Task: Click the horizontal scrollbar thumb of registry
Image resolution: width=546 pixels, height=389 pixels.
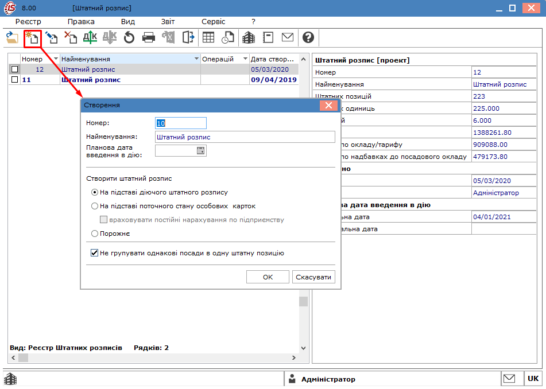Action: pyautogui.click(x=24, y=357)
